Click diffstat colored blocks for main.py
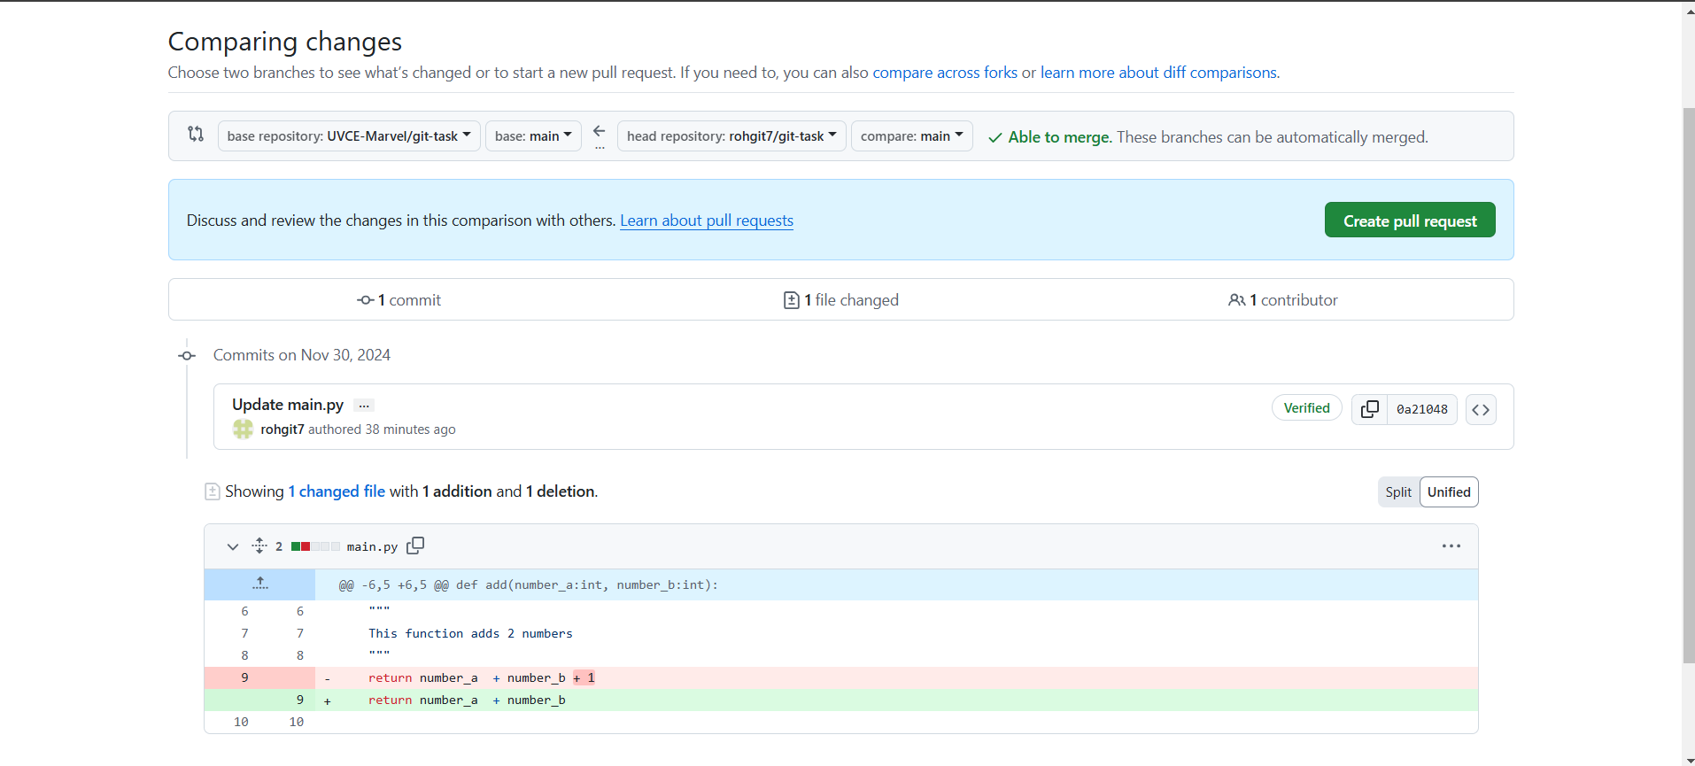 coord(315,546)
